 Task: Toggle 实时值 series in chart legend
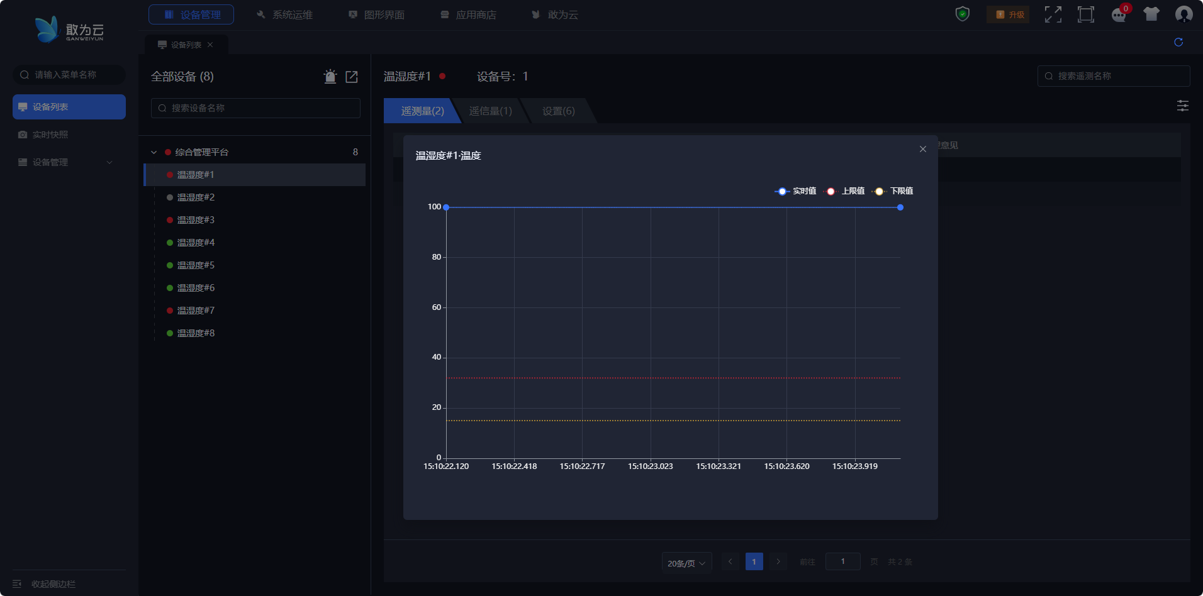795,191
